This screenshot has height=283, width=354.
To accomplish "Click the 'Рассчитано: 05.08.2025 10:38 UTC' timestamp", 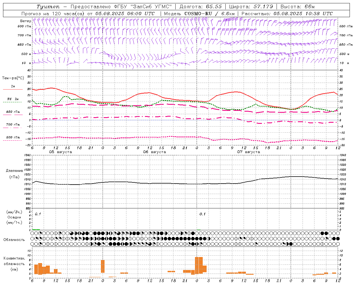I will [287, 14].
